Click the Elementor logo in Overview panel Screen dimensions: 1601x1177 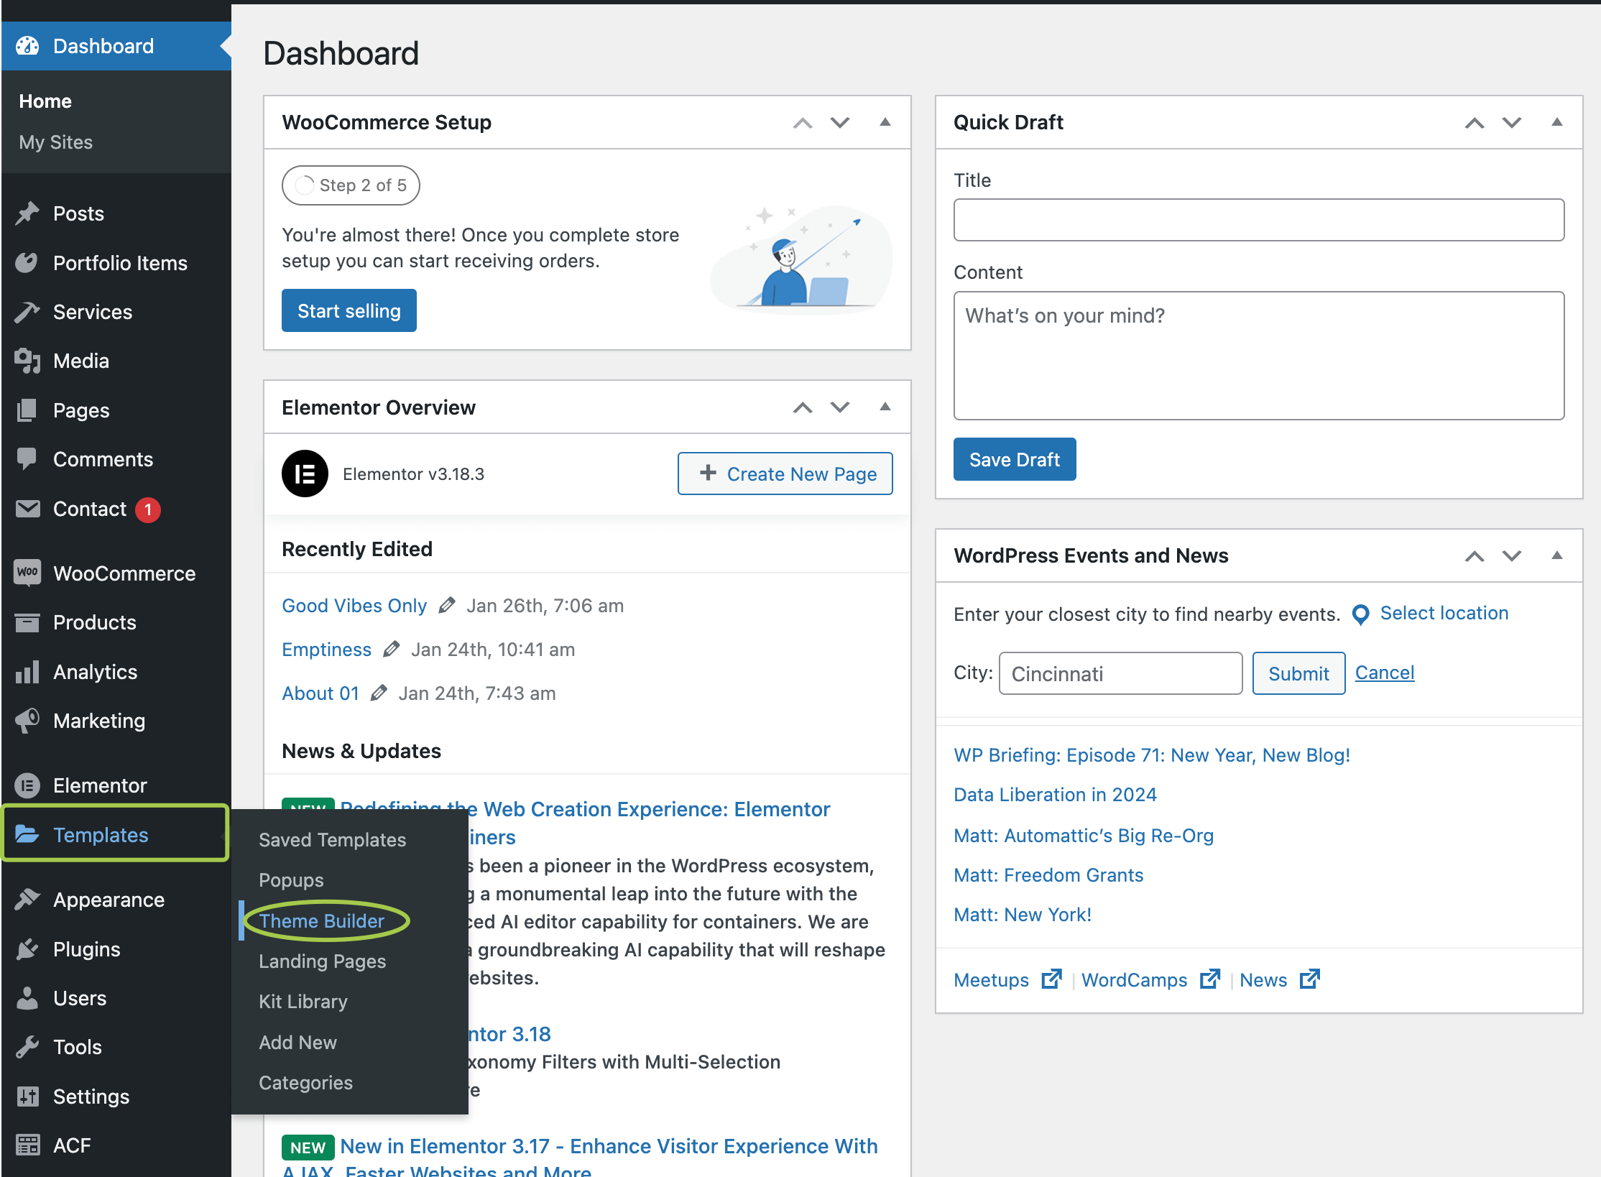click(x=305, y=474)
